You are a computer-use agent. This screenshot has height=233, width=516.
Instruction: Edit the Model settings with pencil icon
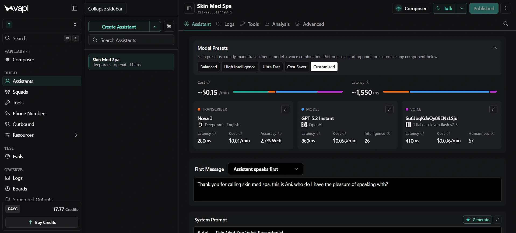389,109
